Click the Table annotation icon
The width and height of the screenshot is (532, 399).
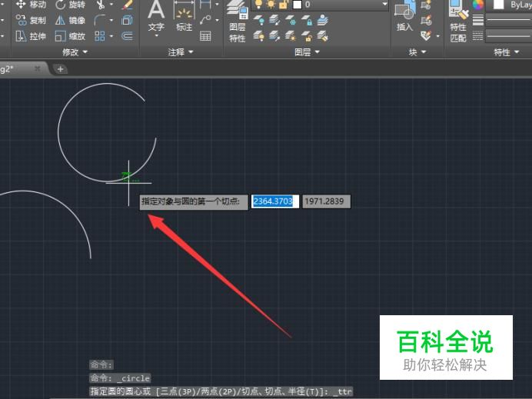pos(205,36)
